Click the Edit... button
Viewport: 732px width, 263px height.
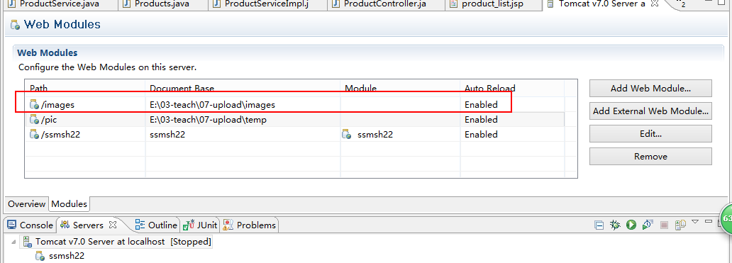(x=650, y=134)
